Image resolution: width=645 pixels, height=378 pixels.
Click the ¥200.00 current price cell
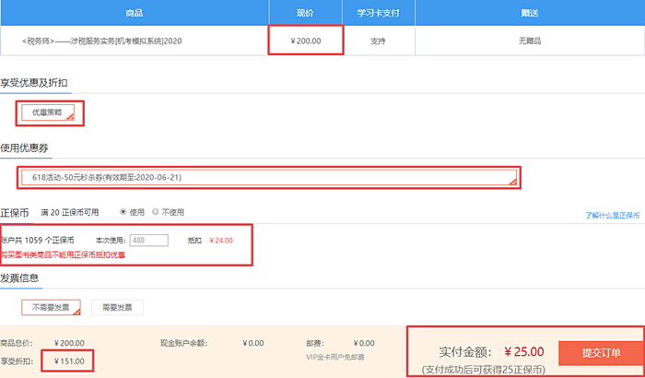[306, 41]
